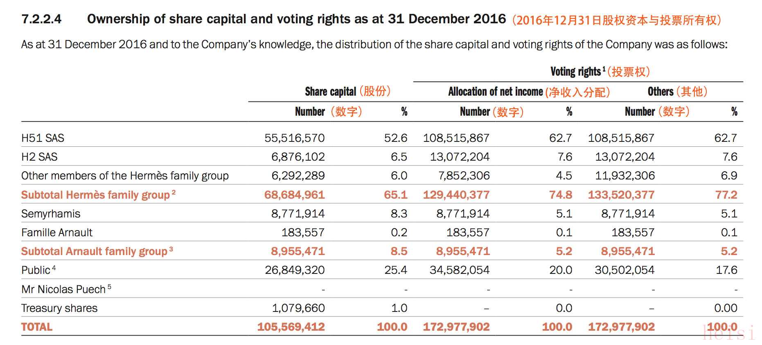Click the H51 SAS share number 55,516,570
This screenshot has width=762, height=345.
coord(295,138)
